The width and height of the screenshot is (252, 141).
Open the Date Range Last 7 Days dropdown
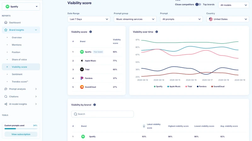click(89, 19)
